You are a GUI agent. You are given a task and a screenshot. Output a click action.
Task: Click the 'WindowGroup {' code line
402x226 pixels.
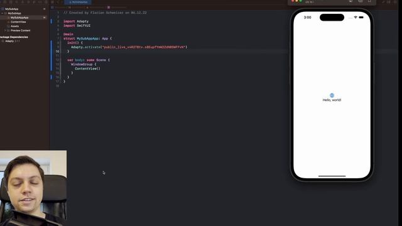click(x=84, y=65)
